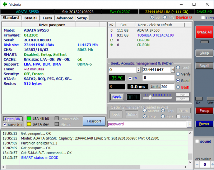The height and width of the screenshot is (170, 214).
Task: Click the Limit 200 input field
Action: tap(168, 87)
